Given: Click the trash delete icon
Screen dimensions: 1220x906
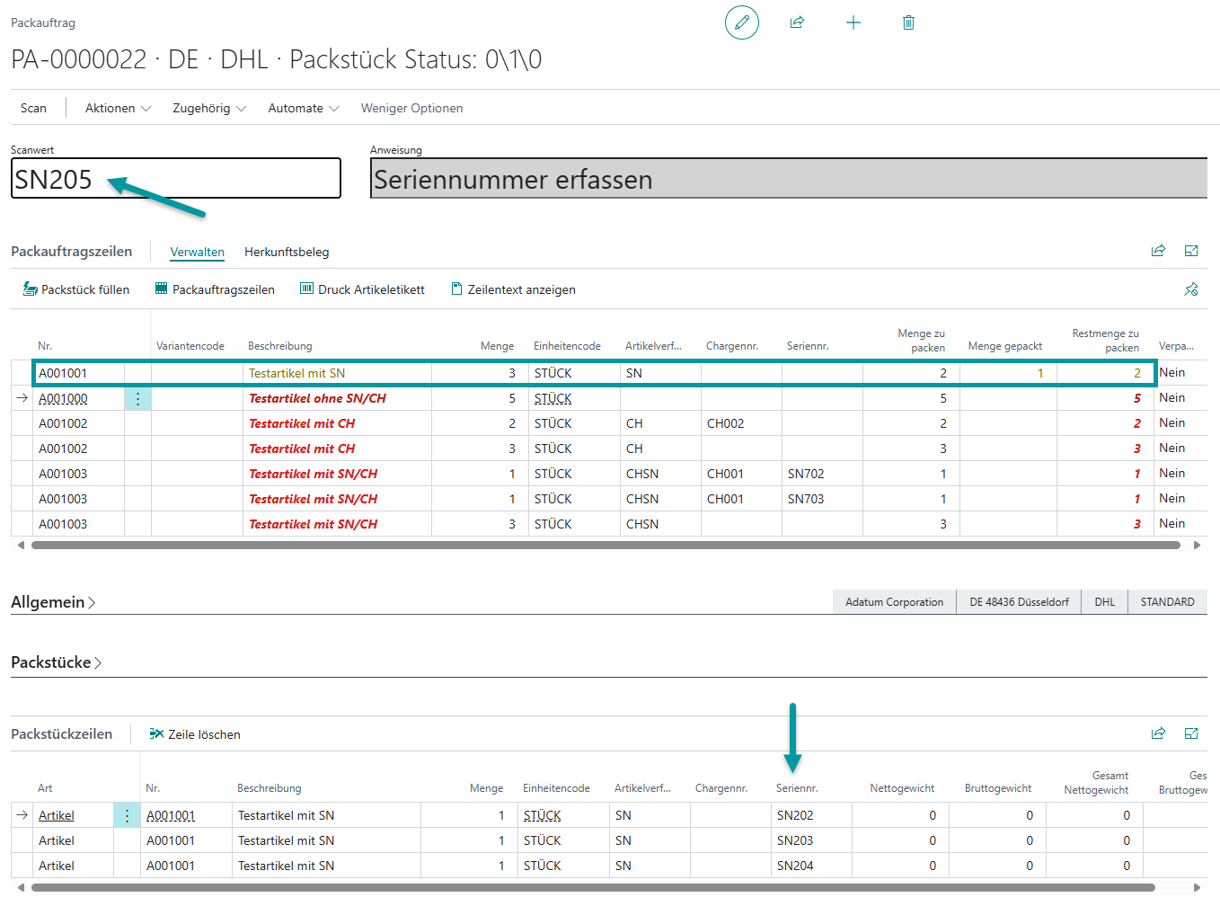Looking at the screenshot, I should (x=908, y=22).
